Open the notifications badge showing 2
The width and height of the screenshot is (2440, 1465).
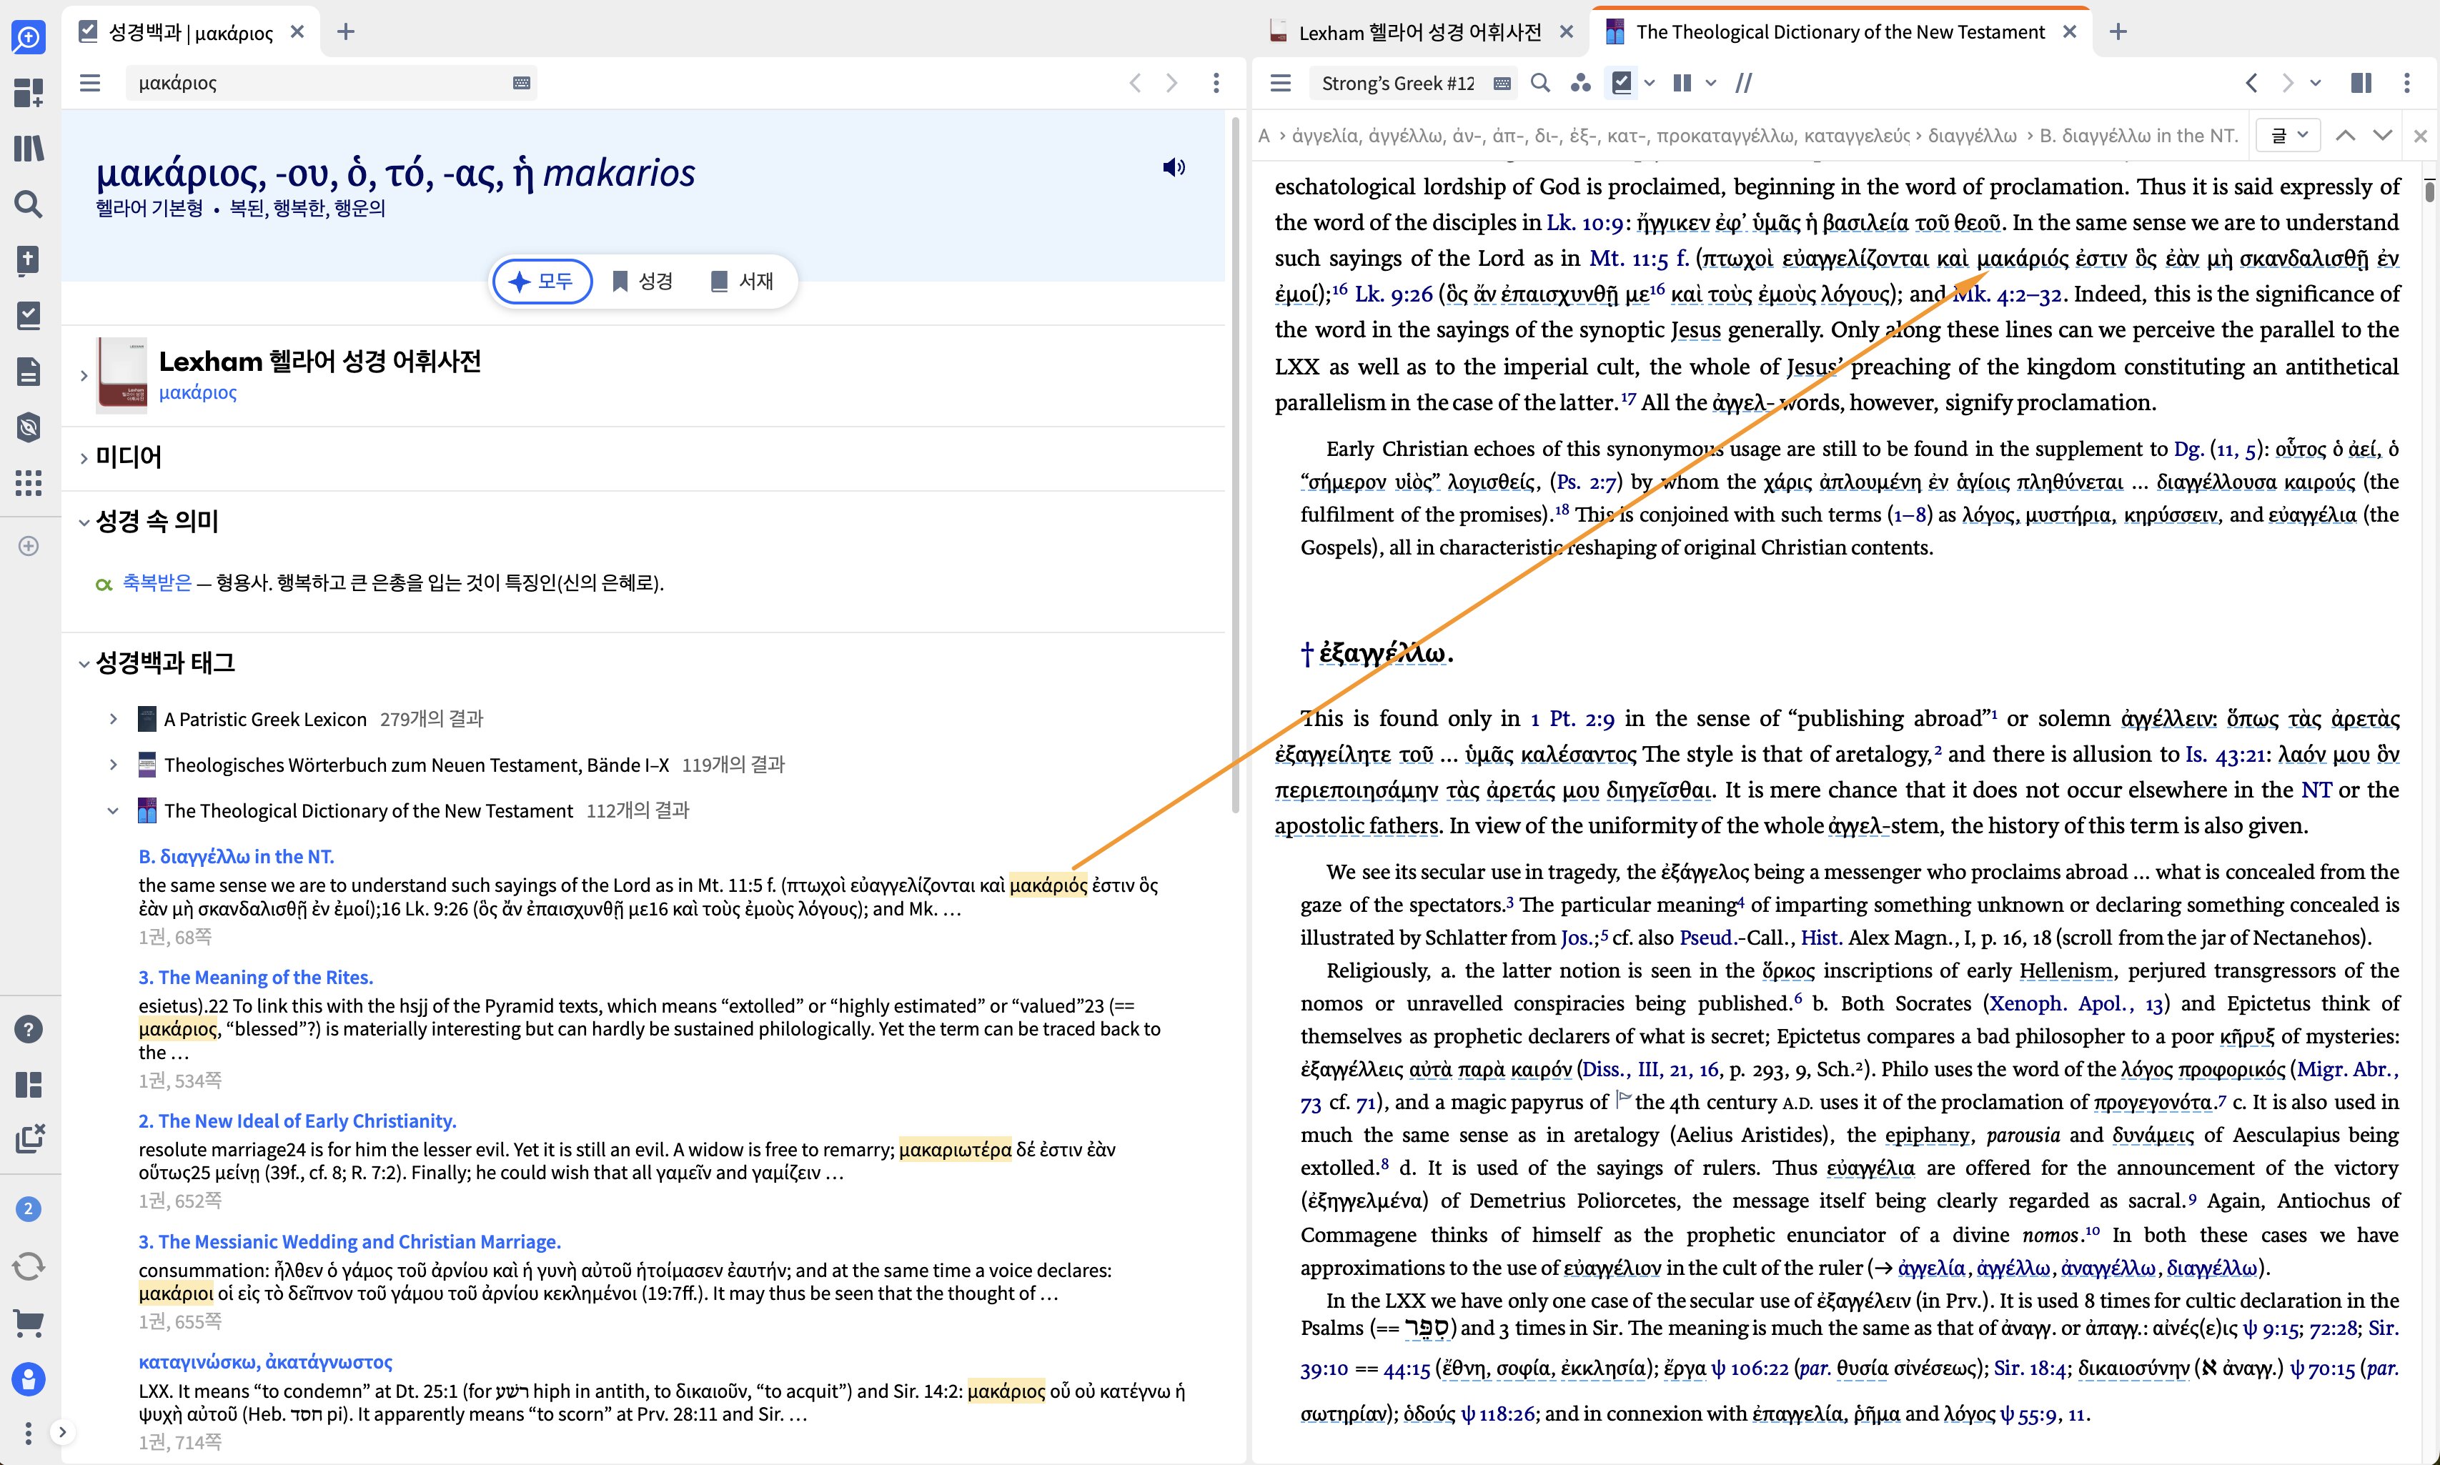[x=29, y=1208]
